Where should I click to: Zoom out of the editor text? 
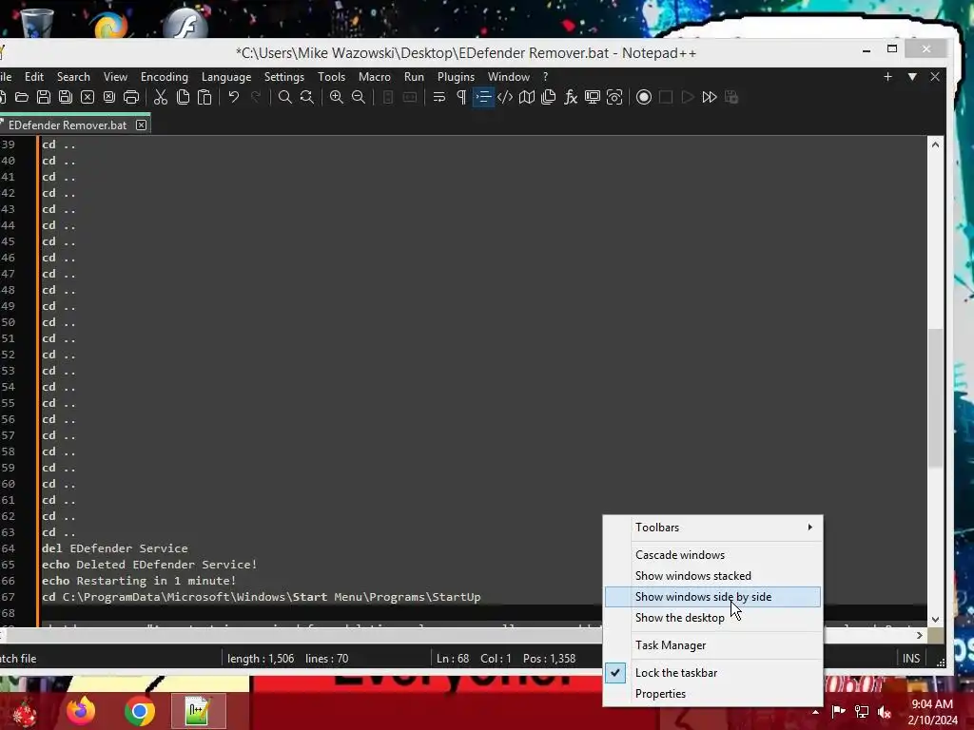359,98
